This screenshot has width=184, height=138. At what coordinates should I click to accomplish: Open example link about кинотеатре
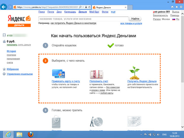coord(74,23)
